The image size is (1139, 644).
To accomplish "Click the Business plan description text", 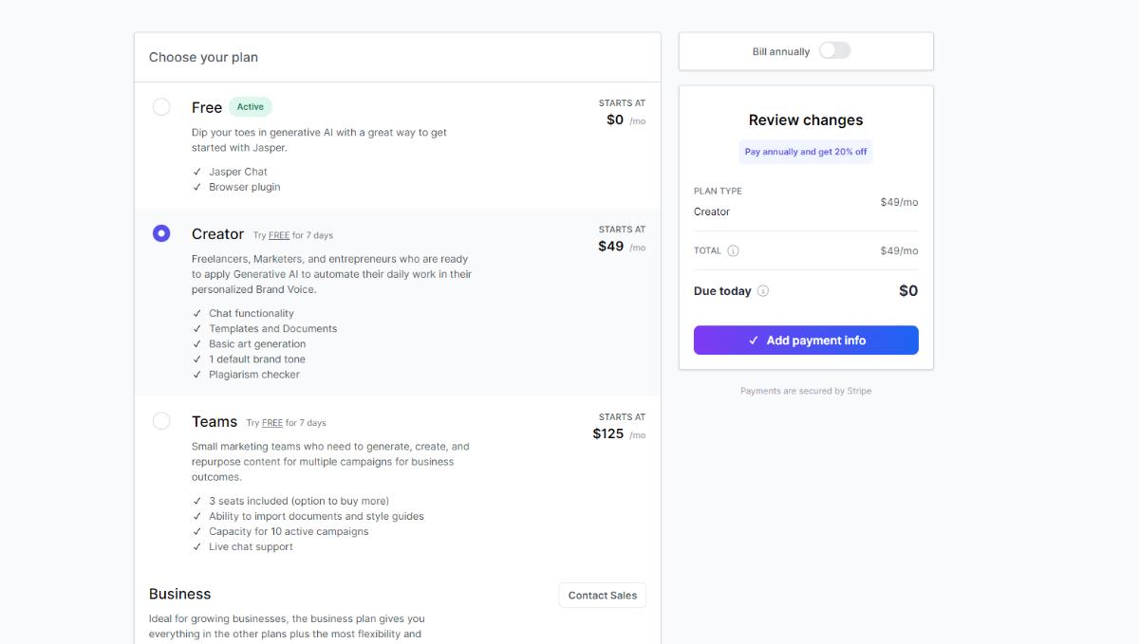I will coord(287,626).
